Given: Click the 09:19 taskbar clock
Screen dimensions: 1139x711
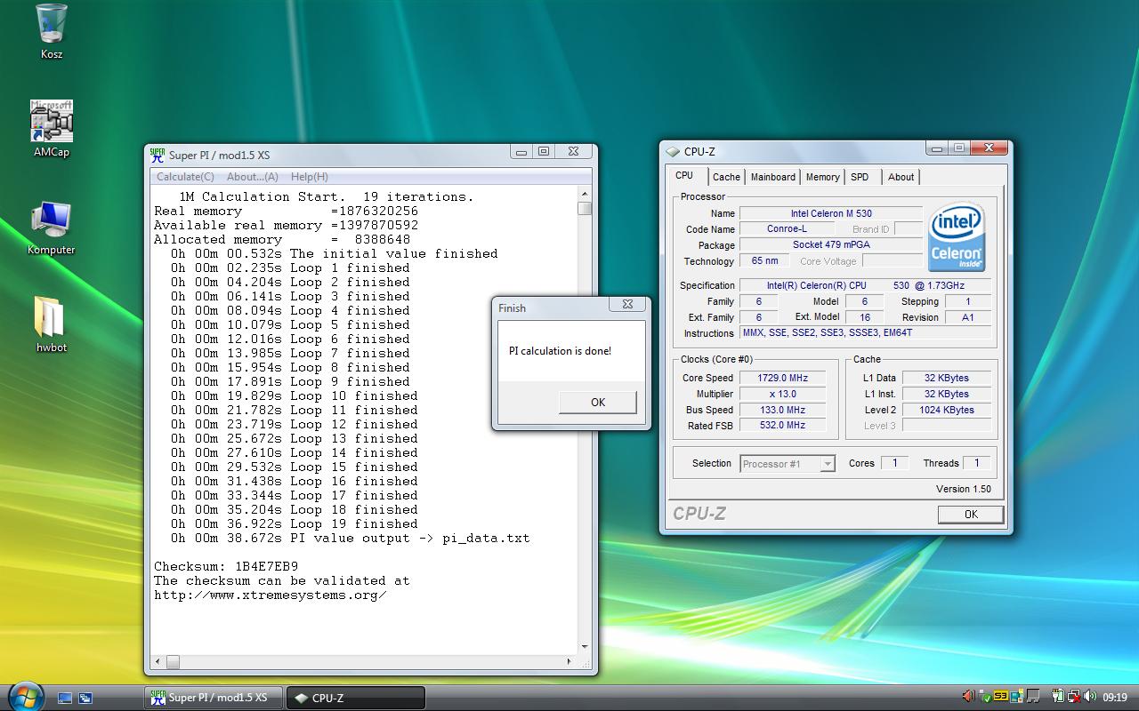Looking at the screenshot, I should (x=1115, y=698).
